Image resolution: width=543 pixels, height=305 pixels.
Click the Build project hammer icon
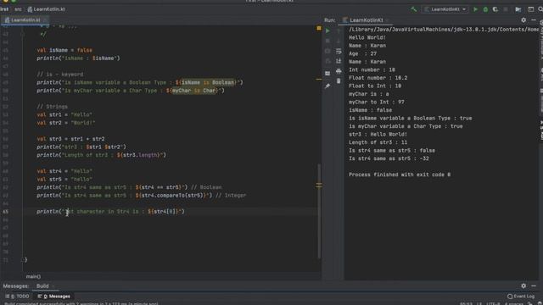pyautogui.click(x=413, y=9)
